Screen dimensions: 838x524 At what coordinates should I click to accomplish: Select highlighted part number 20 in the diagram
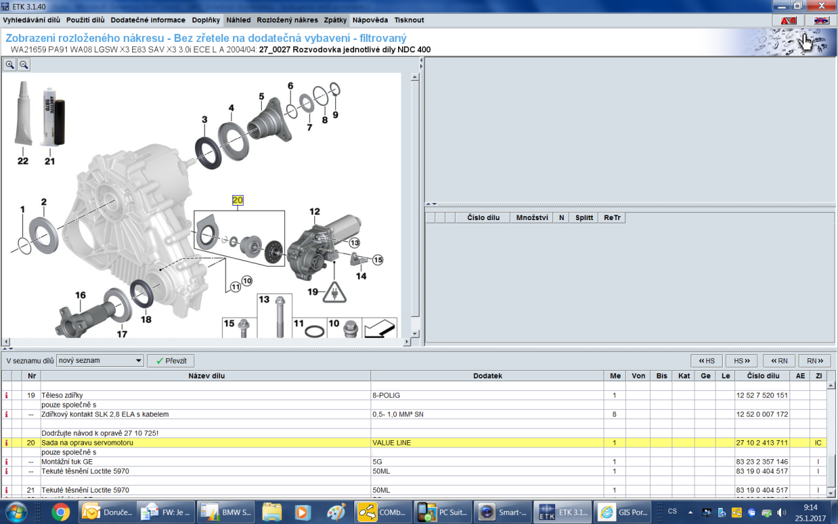(x=237, y=200)
